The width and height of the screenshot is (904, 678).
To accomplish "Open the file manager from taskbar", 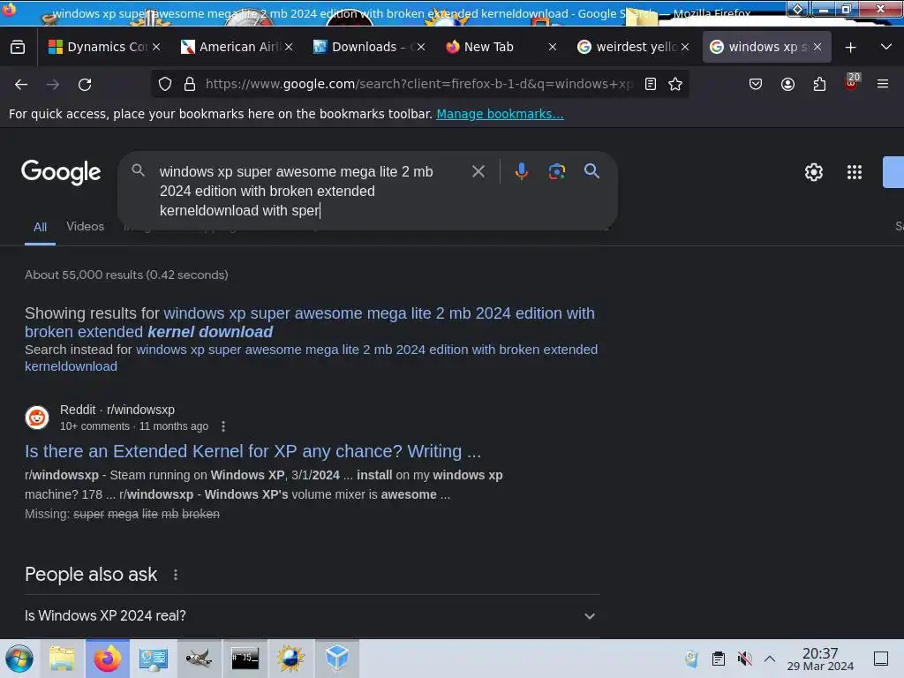I will [62, 659].
